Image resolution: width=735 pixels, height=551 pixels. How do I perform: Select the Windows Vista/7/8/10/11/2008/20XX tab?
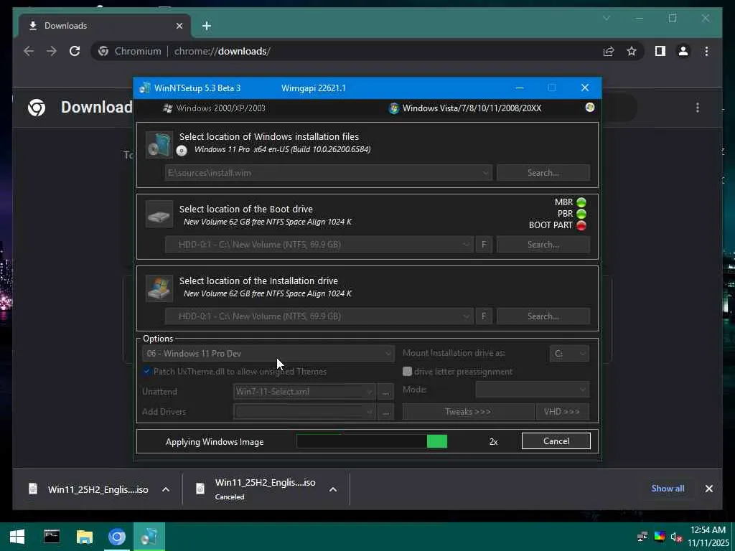click(x=465, y=108)
